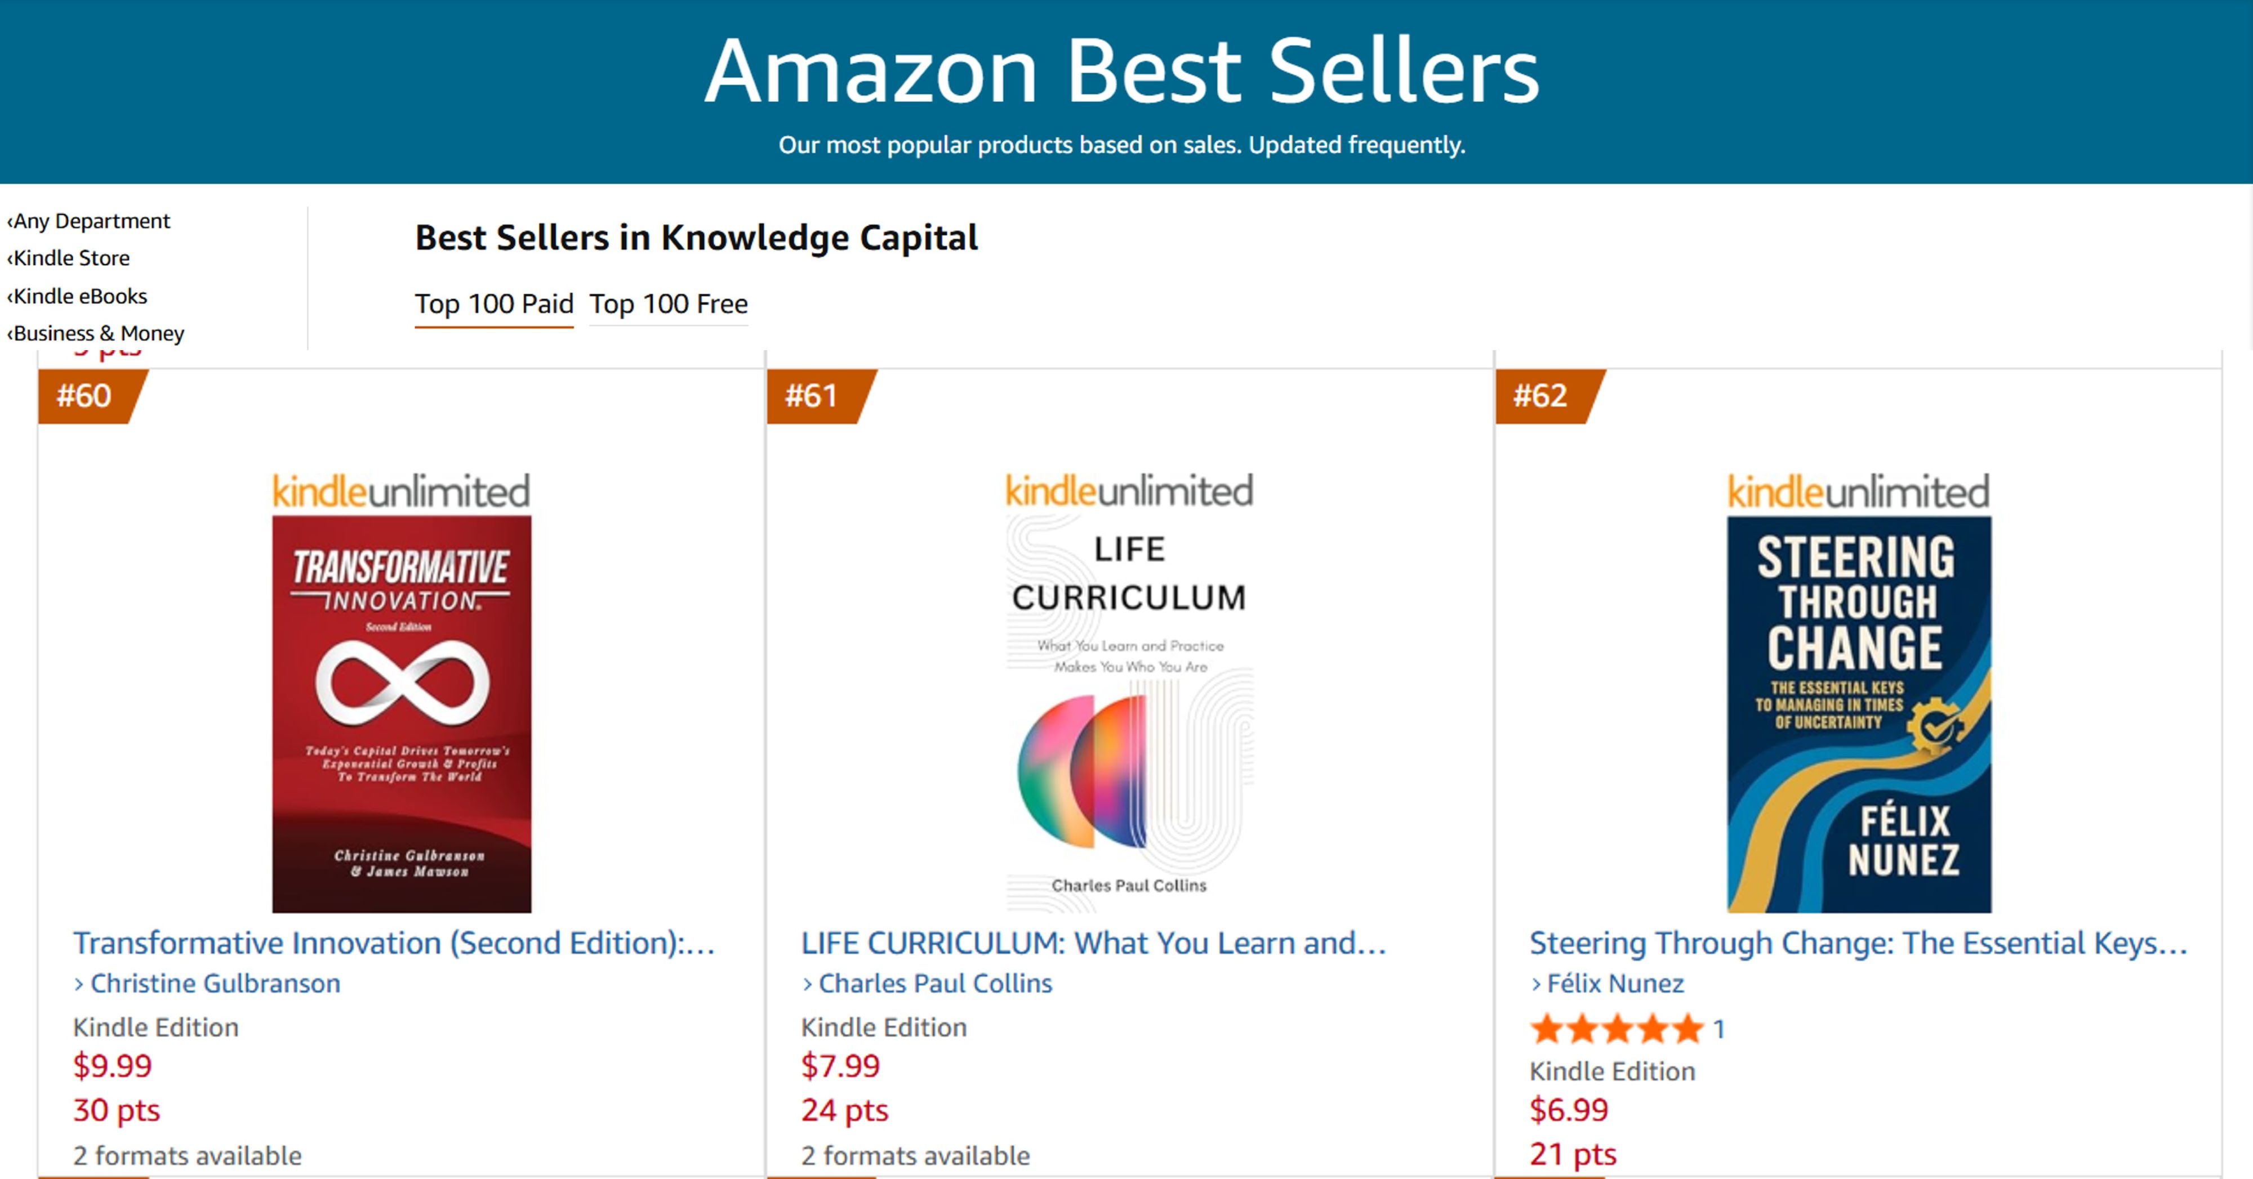This screenshot has height=1179, width=2253.
Task: Open the Kindle eBooks category link
Action: pos(79,296)
